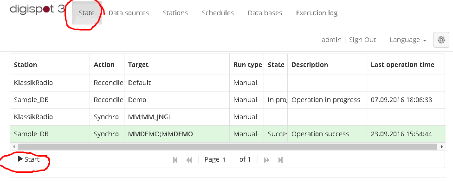The width and height of the screenshot is (453, 182).
Task: Click the Start button
Action: [x=29, y=159]
